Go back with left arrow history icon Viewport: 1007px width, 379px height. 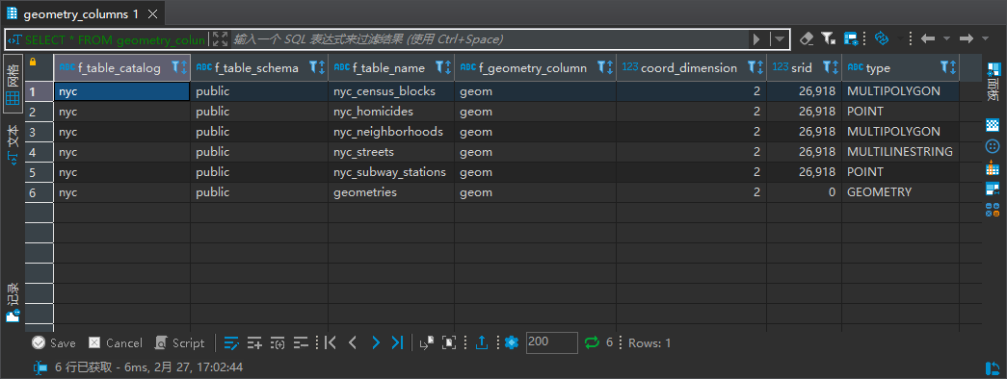927,39
